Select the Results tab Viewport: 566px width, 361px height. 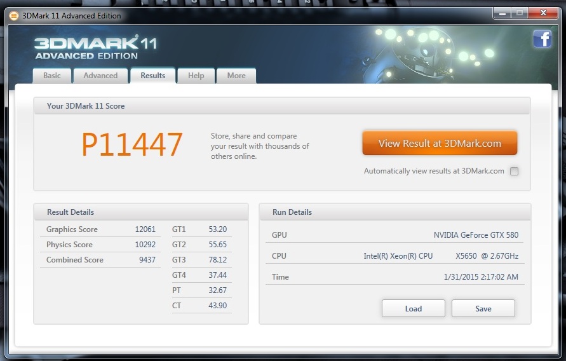152,76
